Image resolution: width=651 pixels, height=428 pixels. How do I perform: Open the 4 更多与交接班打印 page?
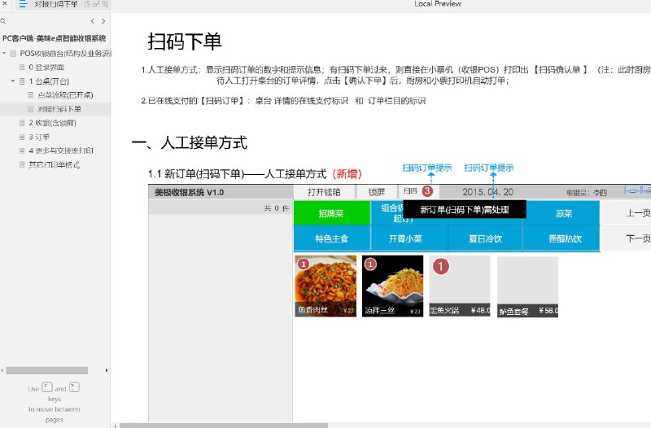click(60, 151)
